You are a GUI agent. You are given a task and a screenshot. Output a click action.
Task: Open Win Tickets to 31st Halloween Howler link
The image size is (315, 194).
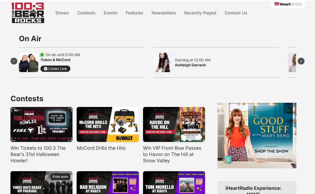coord(38,154)
